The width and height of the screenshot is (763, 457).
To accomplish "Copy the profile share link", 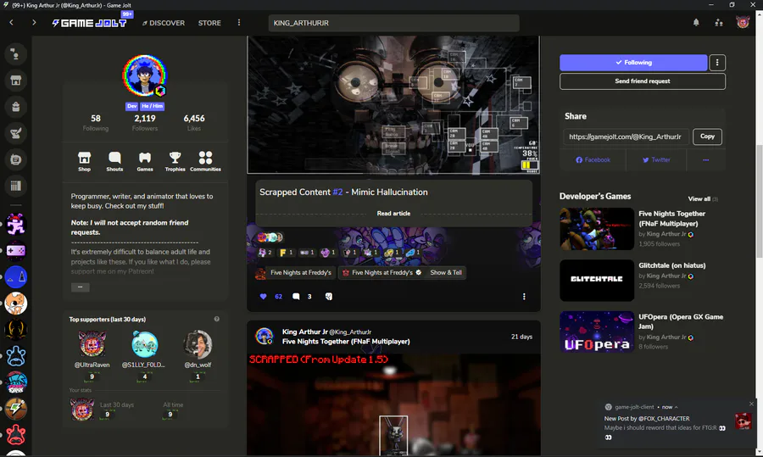I will [x=707, y=137].
